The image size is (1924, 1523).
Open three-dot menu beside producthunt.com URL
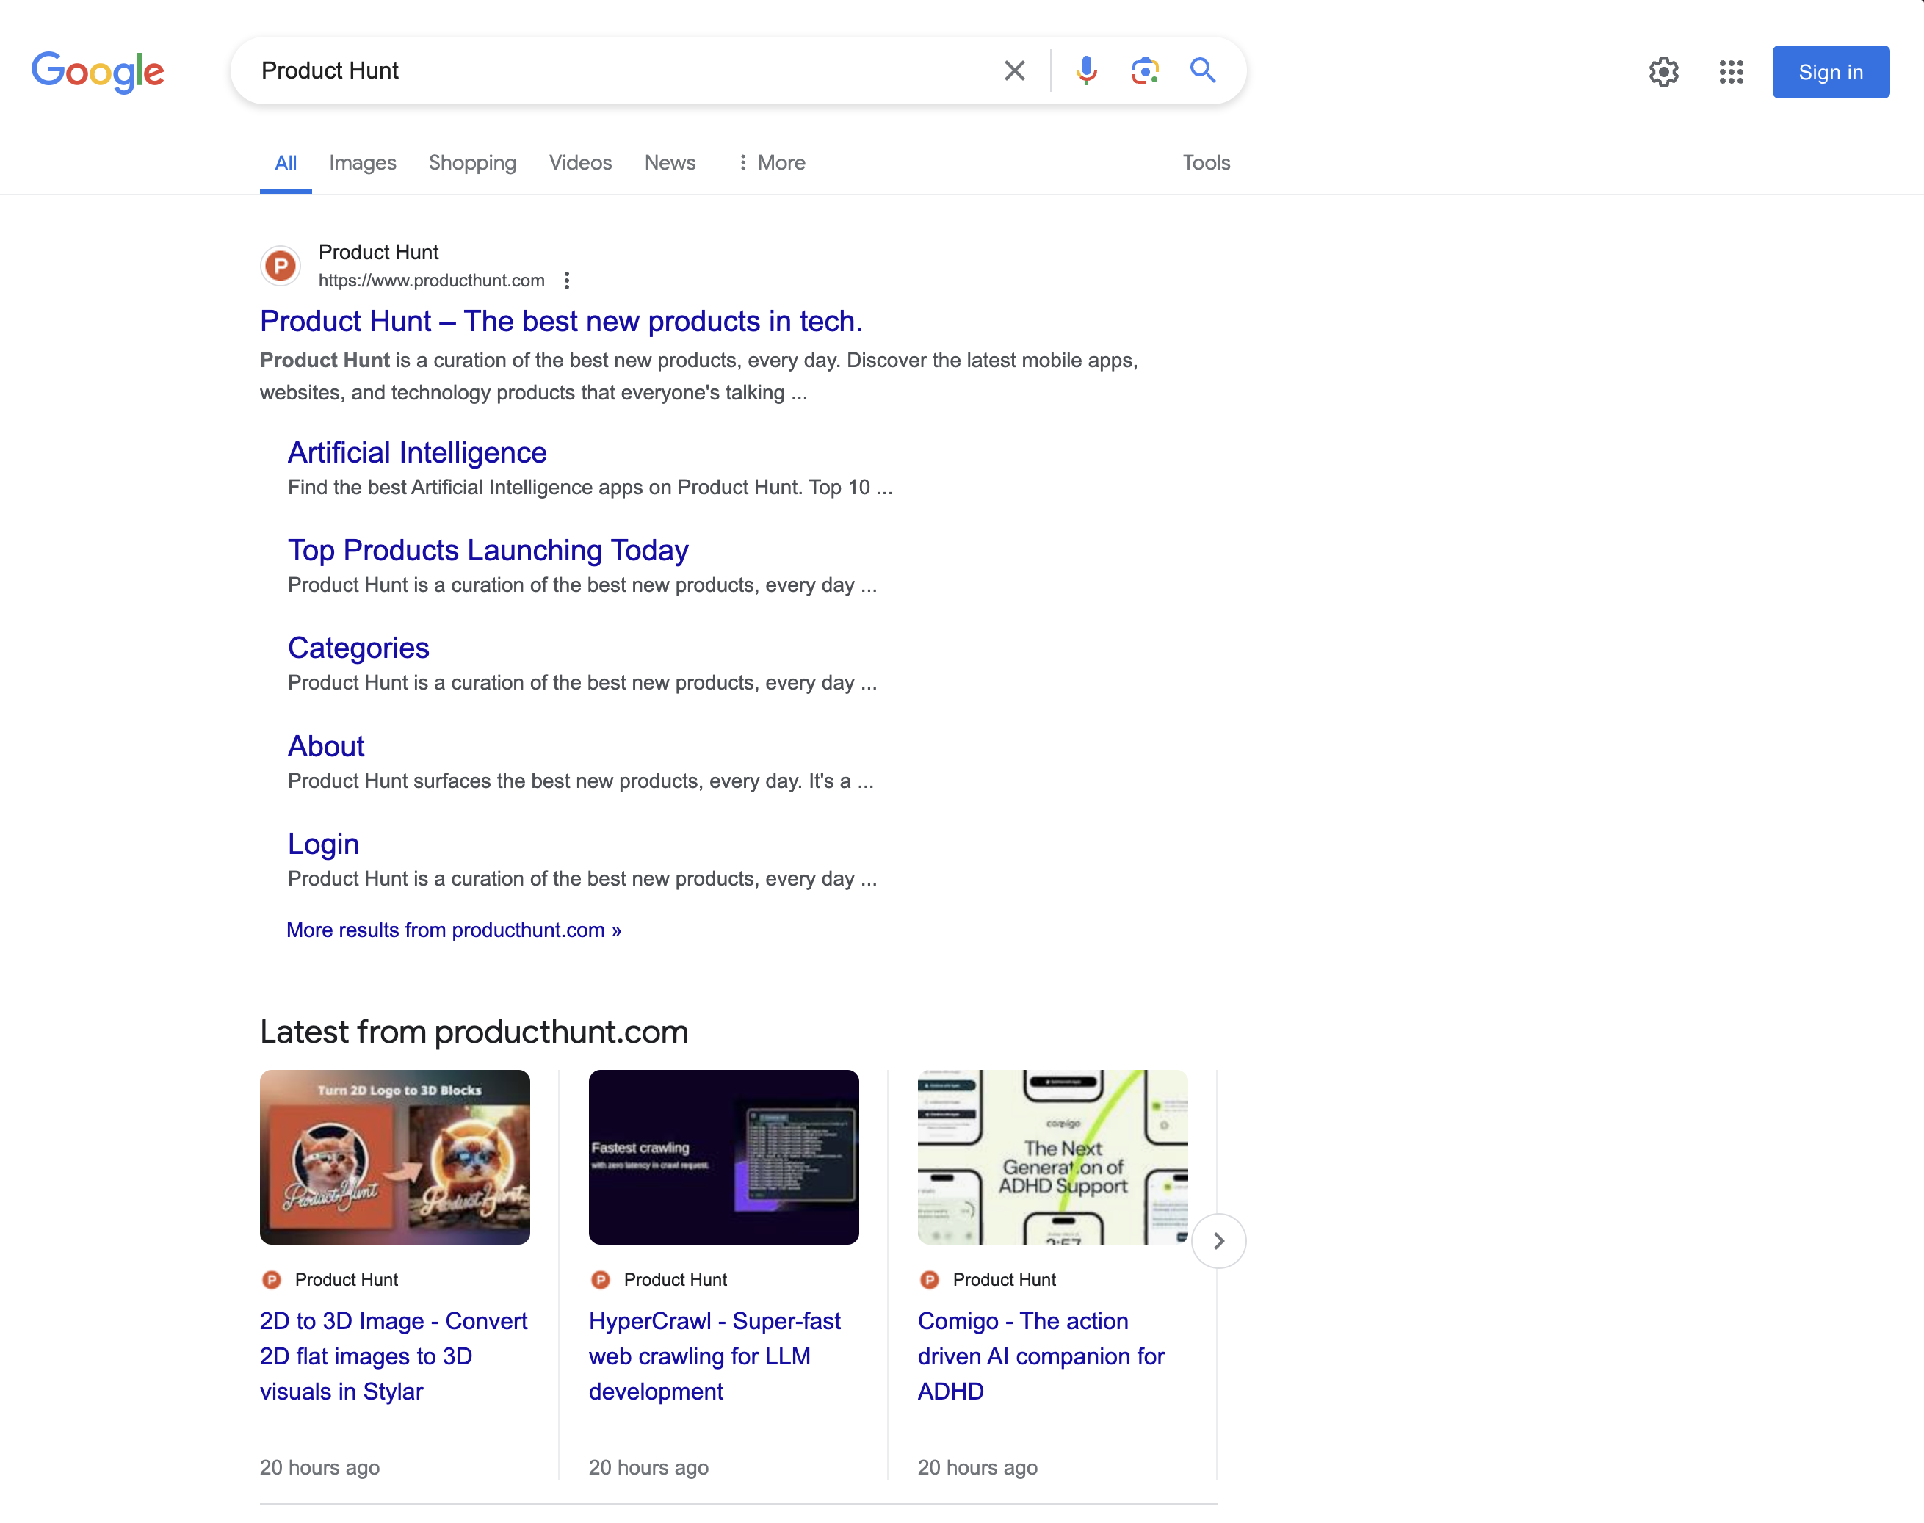point(567,281)
